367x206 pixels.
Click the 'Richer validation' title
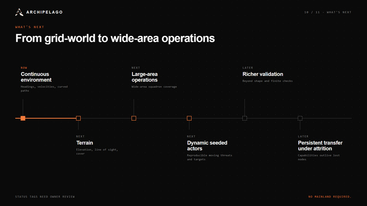(x=263, y=74)
